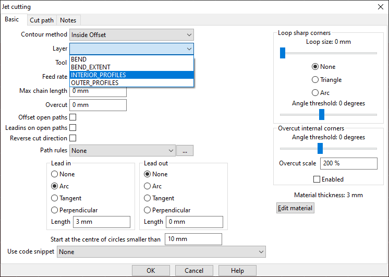The image size is (389, 277).
Task: Enable Offset open paths checkbox
Action: pyautogui.click(x=73, y=117)
